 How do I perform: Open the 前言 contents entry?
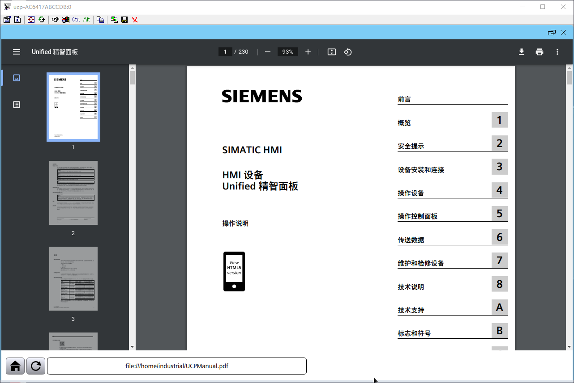(404, 99)
